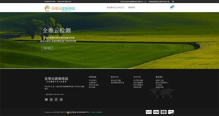The width and height of the screenshot is (219, 116).
Task: Click the police badge record icon
Action: (x=68, y=112)
